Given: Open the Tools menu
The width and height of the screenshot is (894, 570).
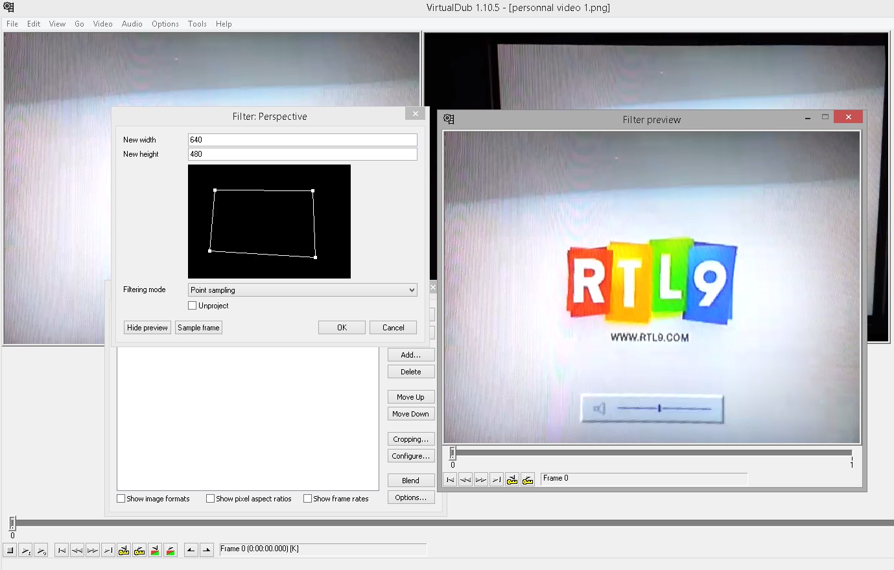Looking at the screenshot, I should (197, 24).
